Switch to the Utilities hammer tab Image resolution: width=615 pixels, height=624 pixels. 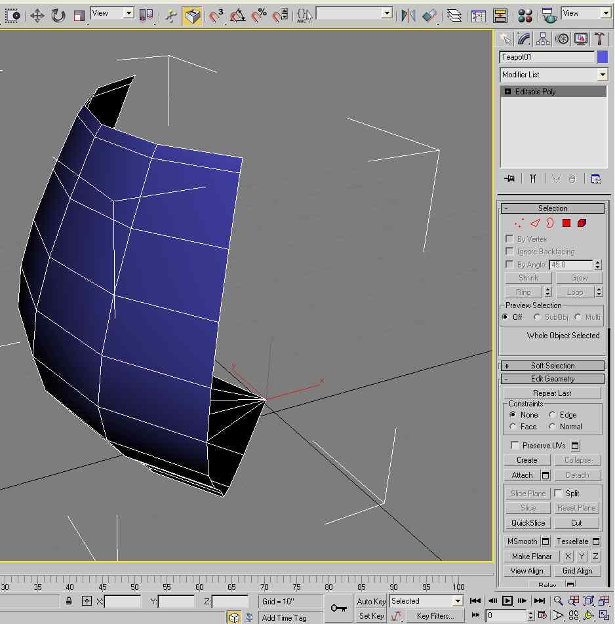[x=599, y=39]
